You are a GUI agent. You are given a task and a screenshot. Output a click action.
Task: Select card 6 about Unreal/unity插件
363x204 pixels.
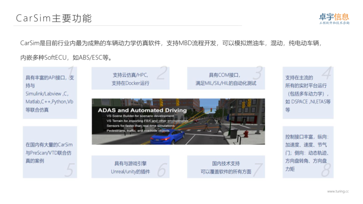point(130,167)
